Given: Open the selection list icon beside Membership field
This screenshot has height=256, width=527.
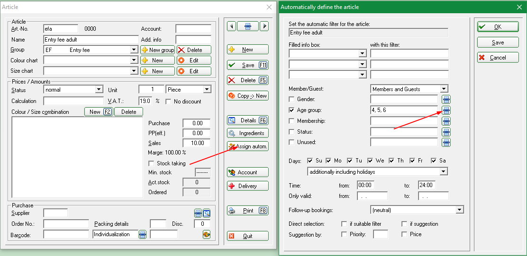Looking at the screenshot, I should click(446, 121).
